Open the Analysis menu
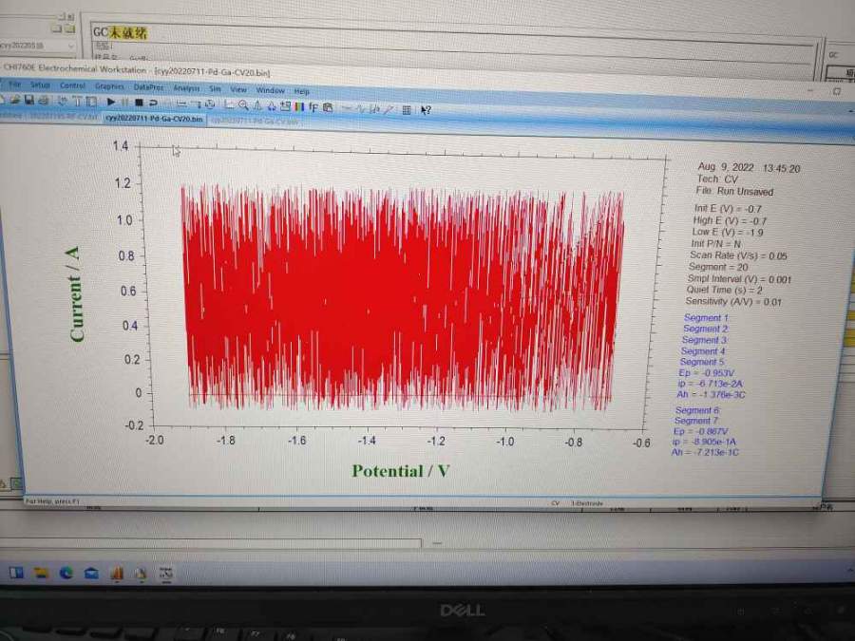This screenshot has width=855, height=641. pos(186,88)
